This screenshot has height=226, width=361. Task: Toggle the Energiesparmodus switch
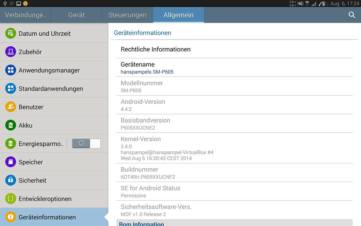click(x=86, y=144)
